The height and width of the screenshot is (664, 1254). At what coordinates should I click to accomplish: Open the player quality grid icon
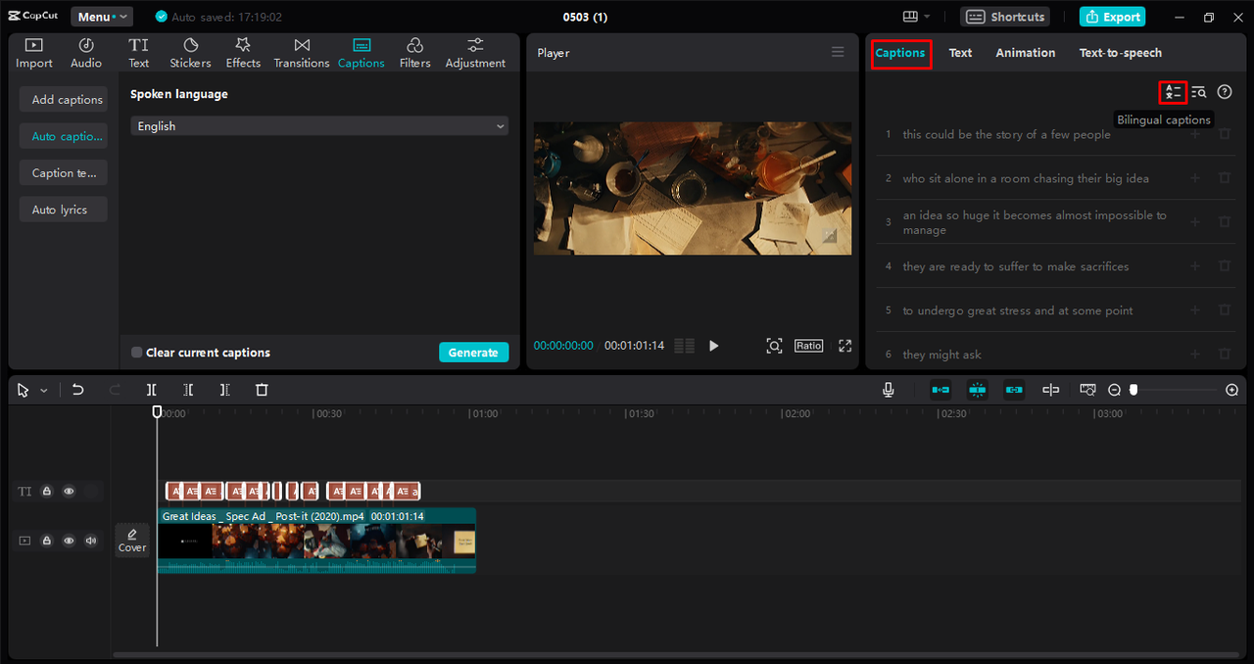(684, 346)
